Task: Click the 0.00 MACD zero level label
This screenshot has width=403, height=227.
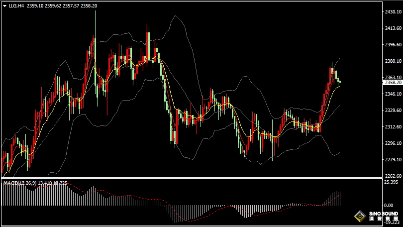Action: [x=388, y=205]
